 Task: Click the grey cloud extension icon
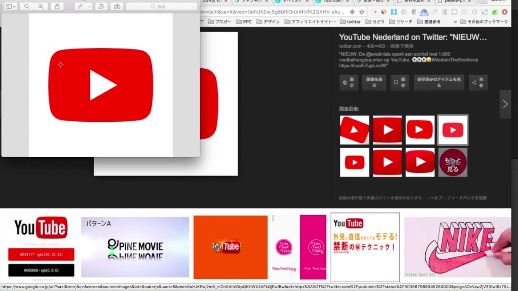tap(404, 12)
